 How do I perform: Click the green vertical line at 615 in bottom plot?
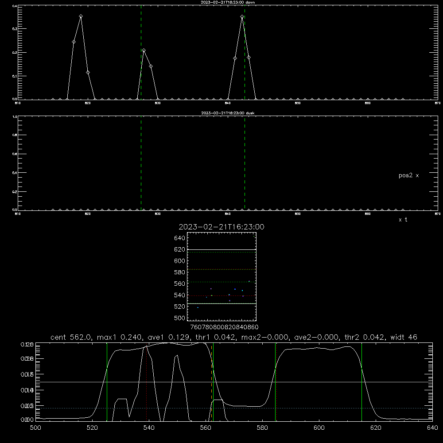(x=361, y=381)
